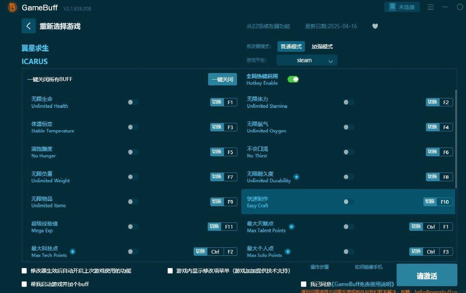This screenshot has height=293, width=466.
Task: Click 切换 button for F1 hotkey
Action: click(x=217, y=102)
